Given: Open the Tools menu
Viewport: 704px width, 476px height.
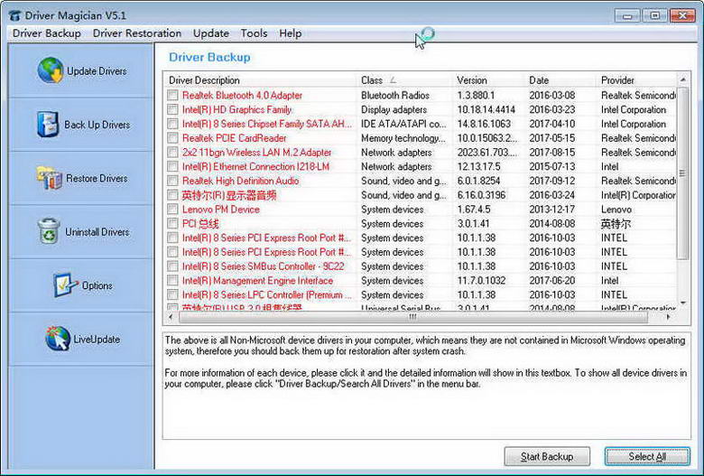Looking at the screenshot, I should [254, 33].
